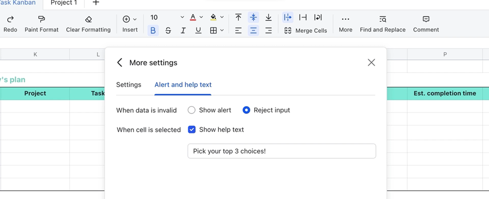The height and width of the screenshot is (199, 489).
Task: Click the Clear Formatting eraser icon
Action: coord(88,19)
